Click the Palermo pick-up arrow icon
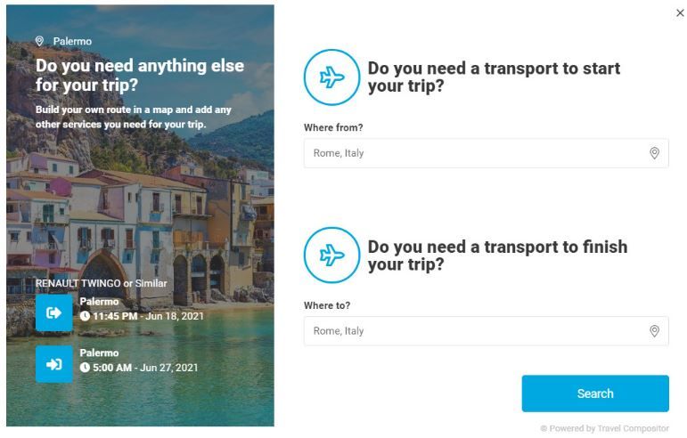 tap(53, 312)
